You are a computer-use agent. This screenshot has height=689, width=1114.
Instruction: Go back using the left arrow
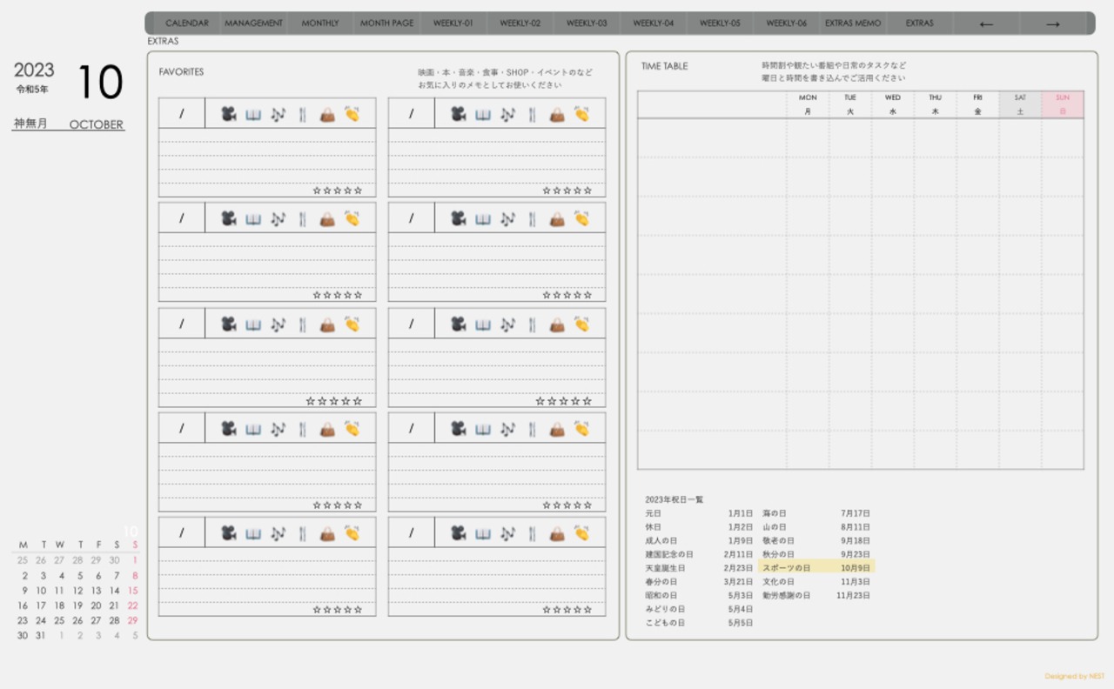point(986,23)
